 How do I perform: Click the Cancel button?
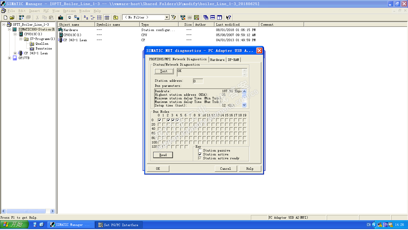click(x=226, y=169)
